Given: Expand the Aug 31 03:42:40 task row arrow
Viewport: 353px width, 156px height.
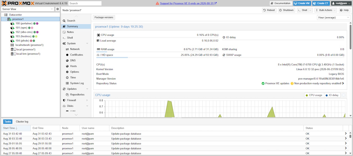Looking at the screenshot, I should pyautogui.click(x=346, y=134).
